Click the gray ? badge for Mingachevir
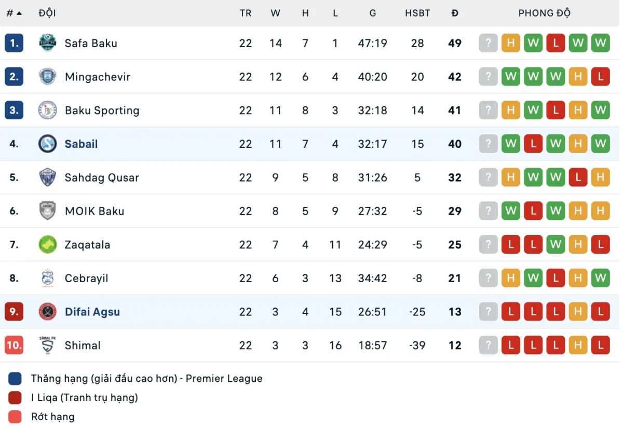Screen dimensions: 623x429 [x=488, y=77]
